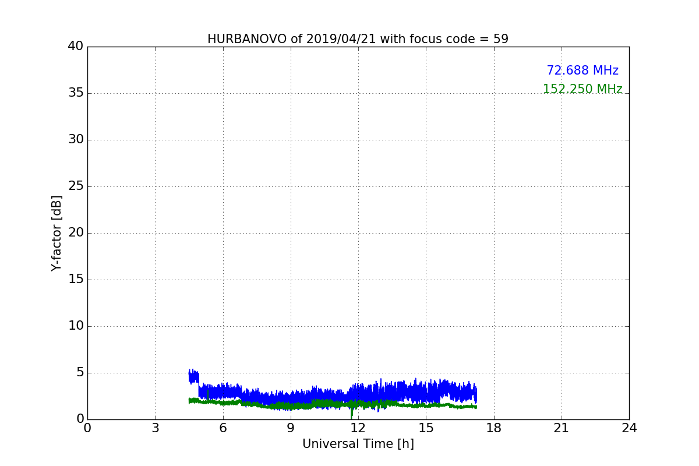
Task: Click x-axis tick label 18
Action: (494, 428)
